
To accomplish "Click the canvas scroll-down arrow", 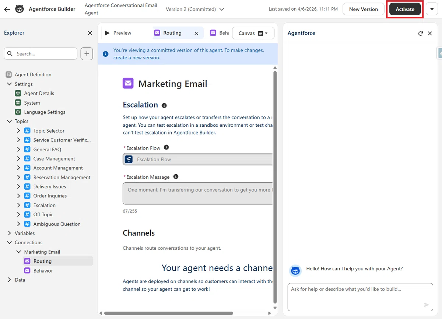I will click(275, 308).
